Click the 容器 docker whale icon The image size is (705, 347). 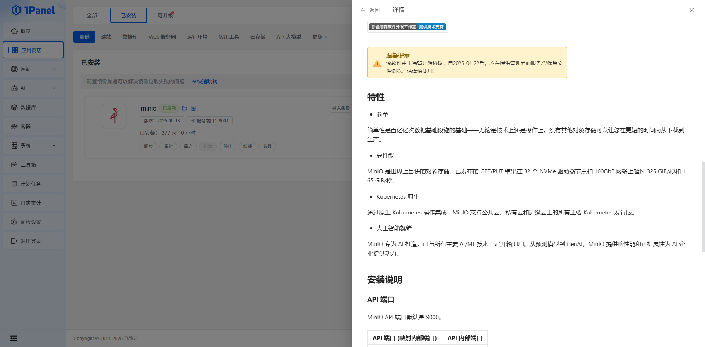point(14,126)
